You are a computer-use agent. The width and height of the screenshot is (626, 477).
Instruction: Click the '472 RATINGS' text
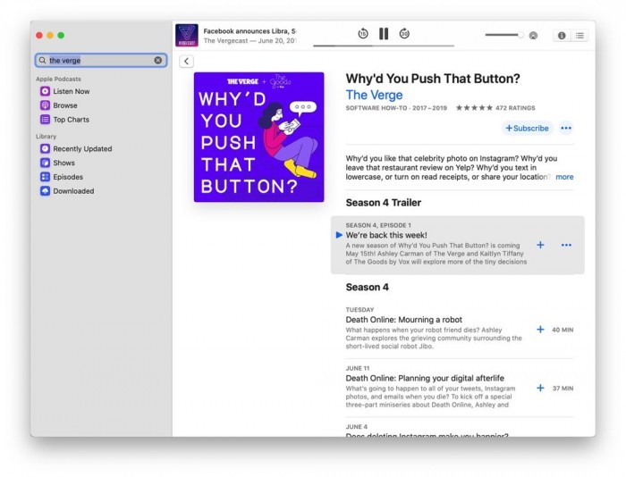(x=515, y=108)
